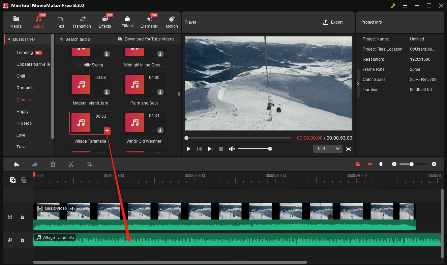Select the Romantic music category
The width and height of the screenshot is (447, 265).
pyautogui.click(x=25, y=88)
